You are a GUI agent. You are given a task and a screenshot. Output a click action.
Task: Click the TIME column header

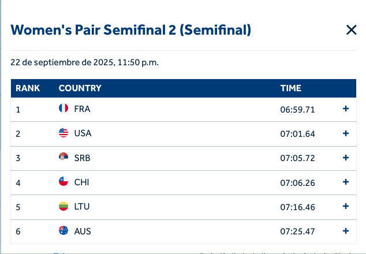(291, 88)
